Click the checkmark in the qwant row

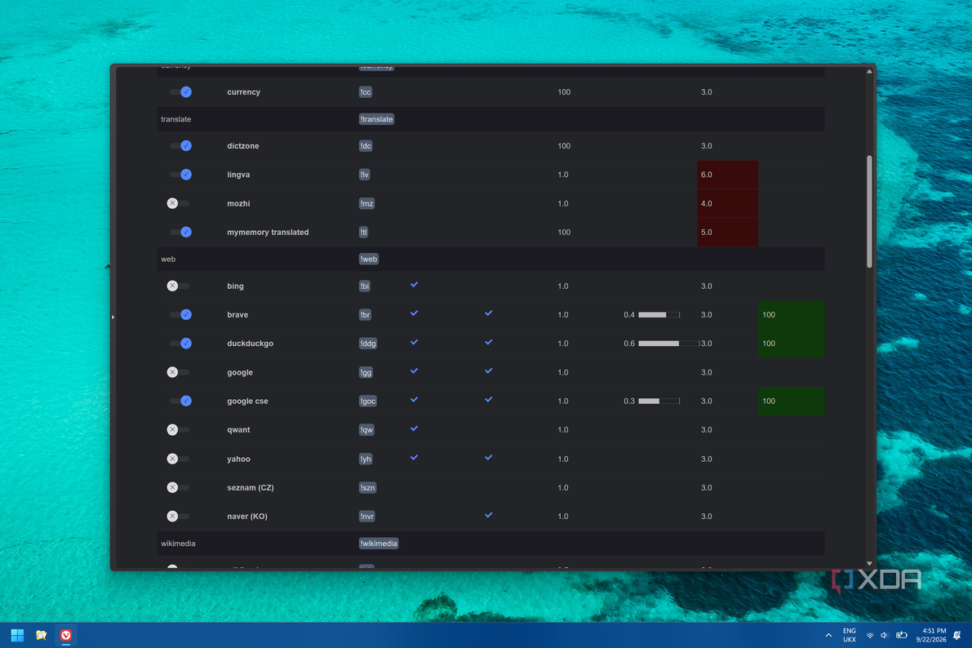414,428
